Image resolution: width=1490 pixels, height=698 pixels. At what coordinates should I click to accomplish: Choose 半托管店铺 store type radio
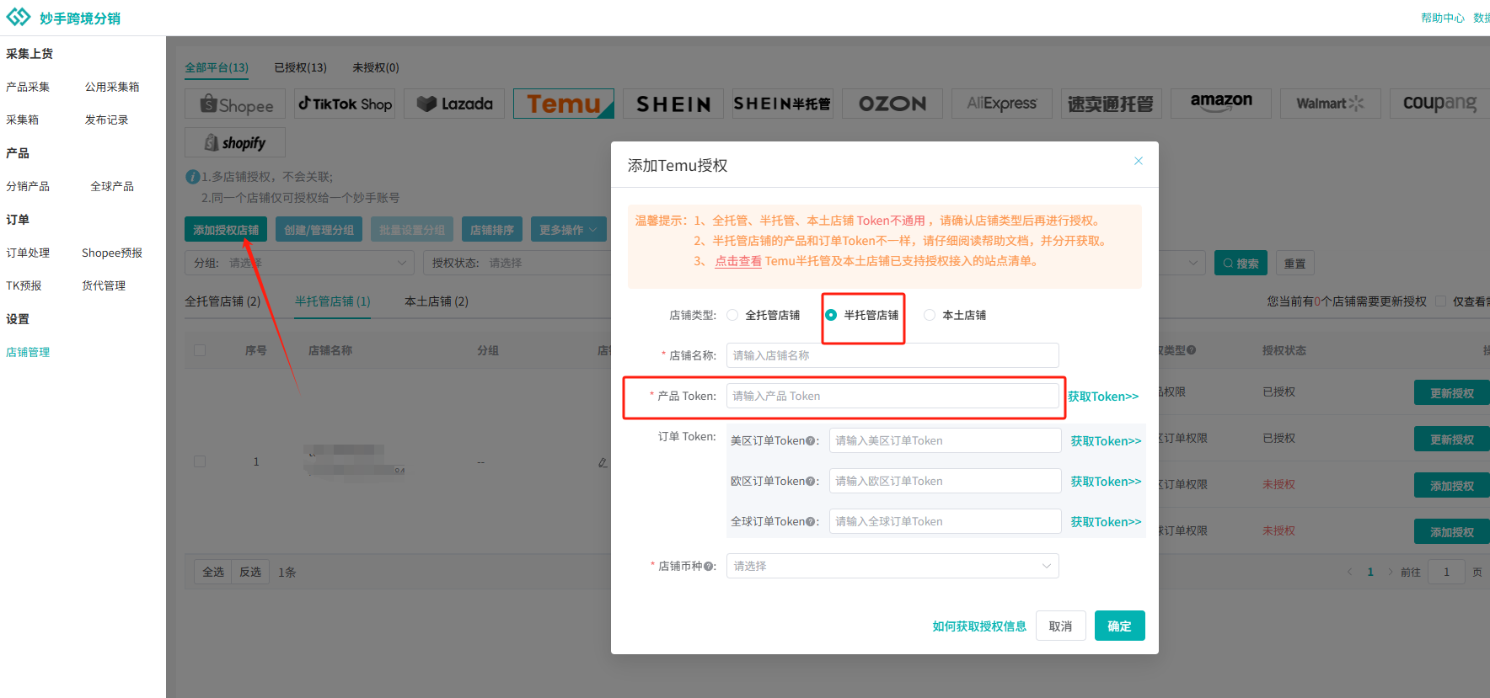coord(831,315)
